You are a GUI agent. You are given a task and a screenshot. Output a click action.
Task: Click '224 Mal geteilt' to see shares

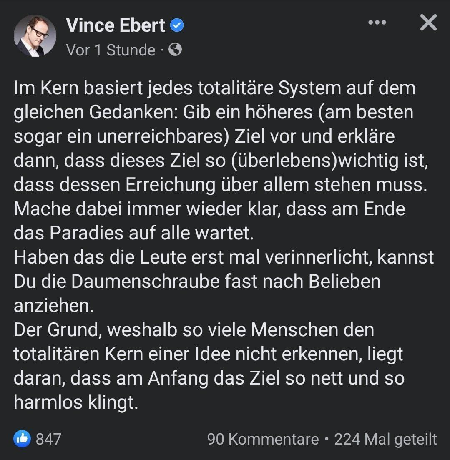point(384,439)
